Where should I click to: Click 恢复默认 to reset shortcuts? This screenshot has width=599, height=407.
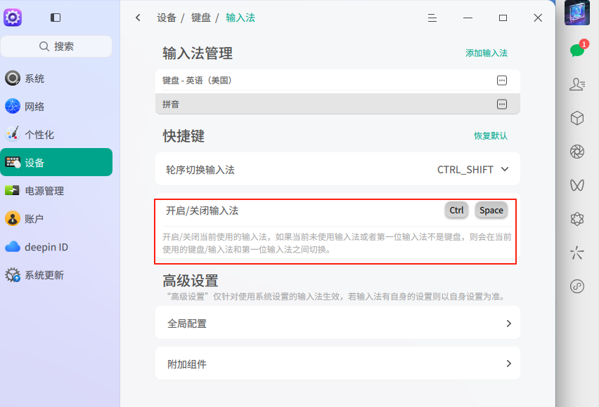click(x=491, y=136)
